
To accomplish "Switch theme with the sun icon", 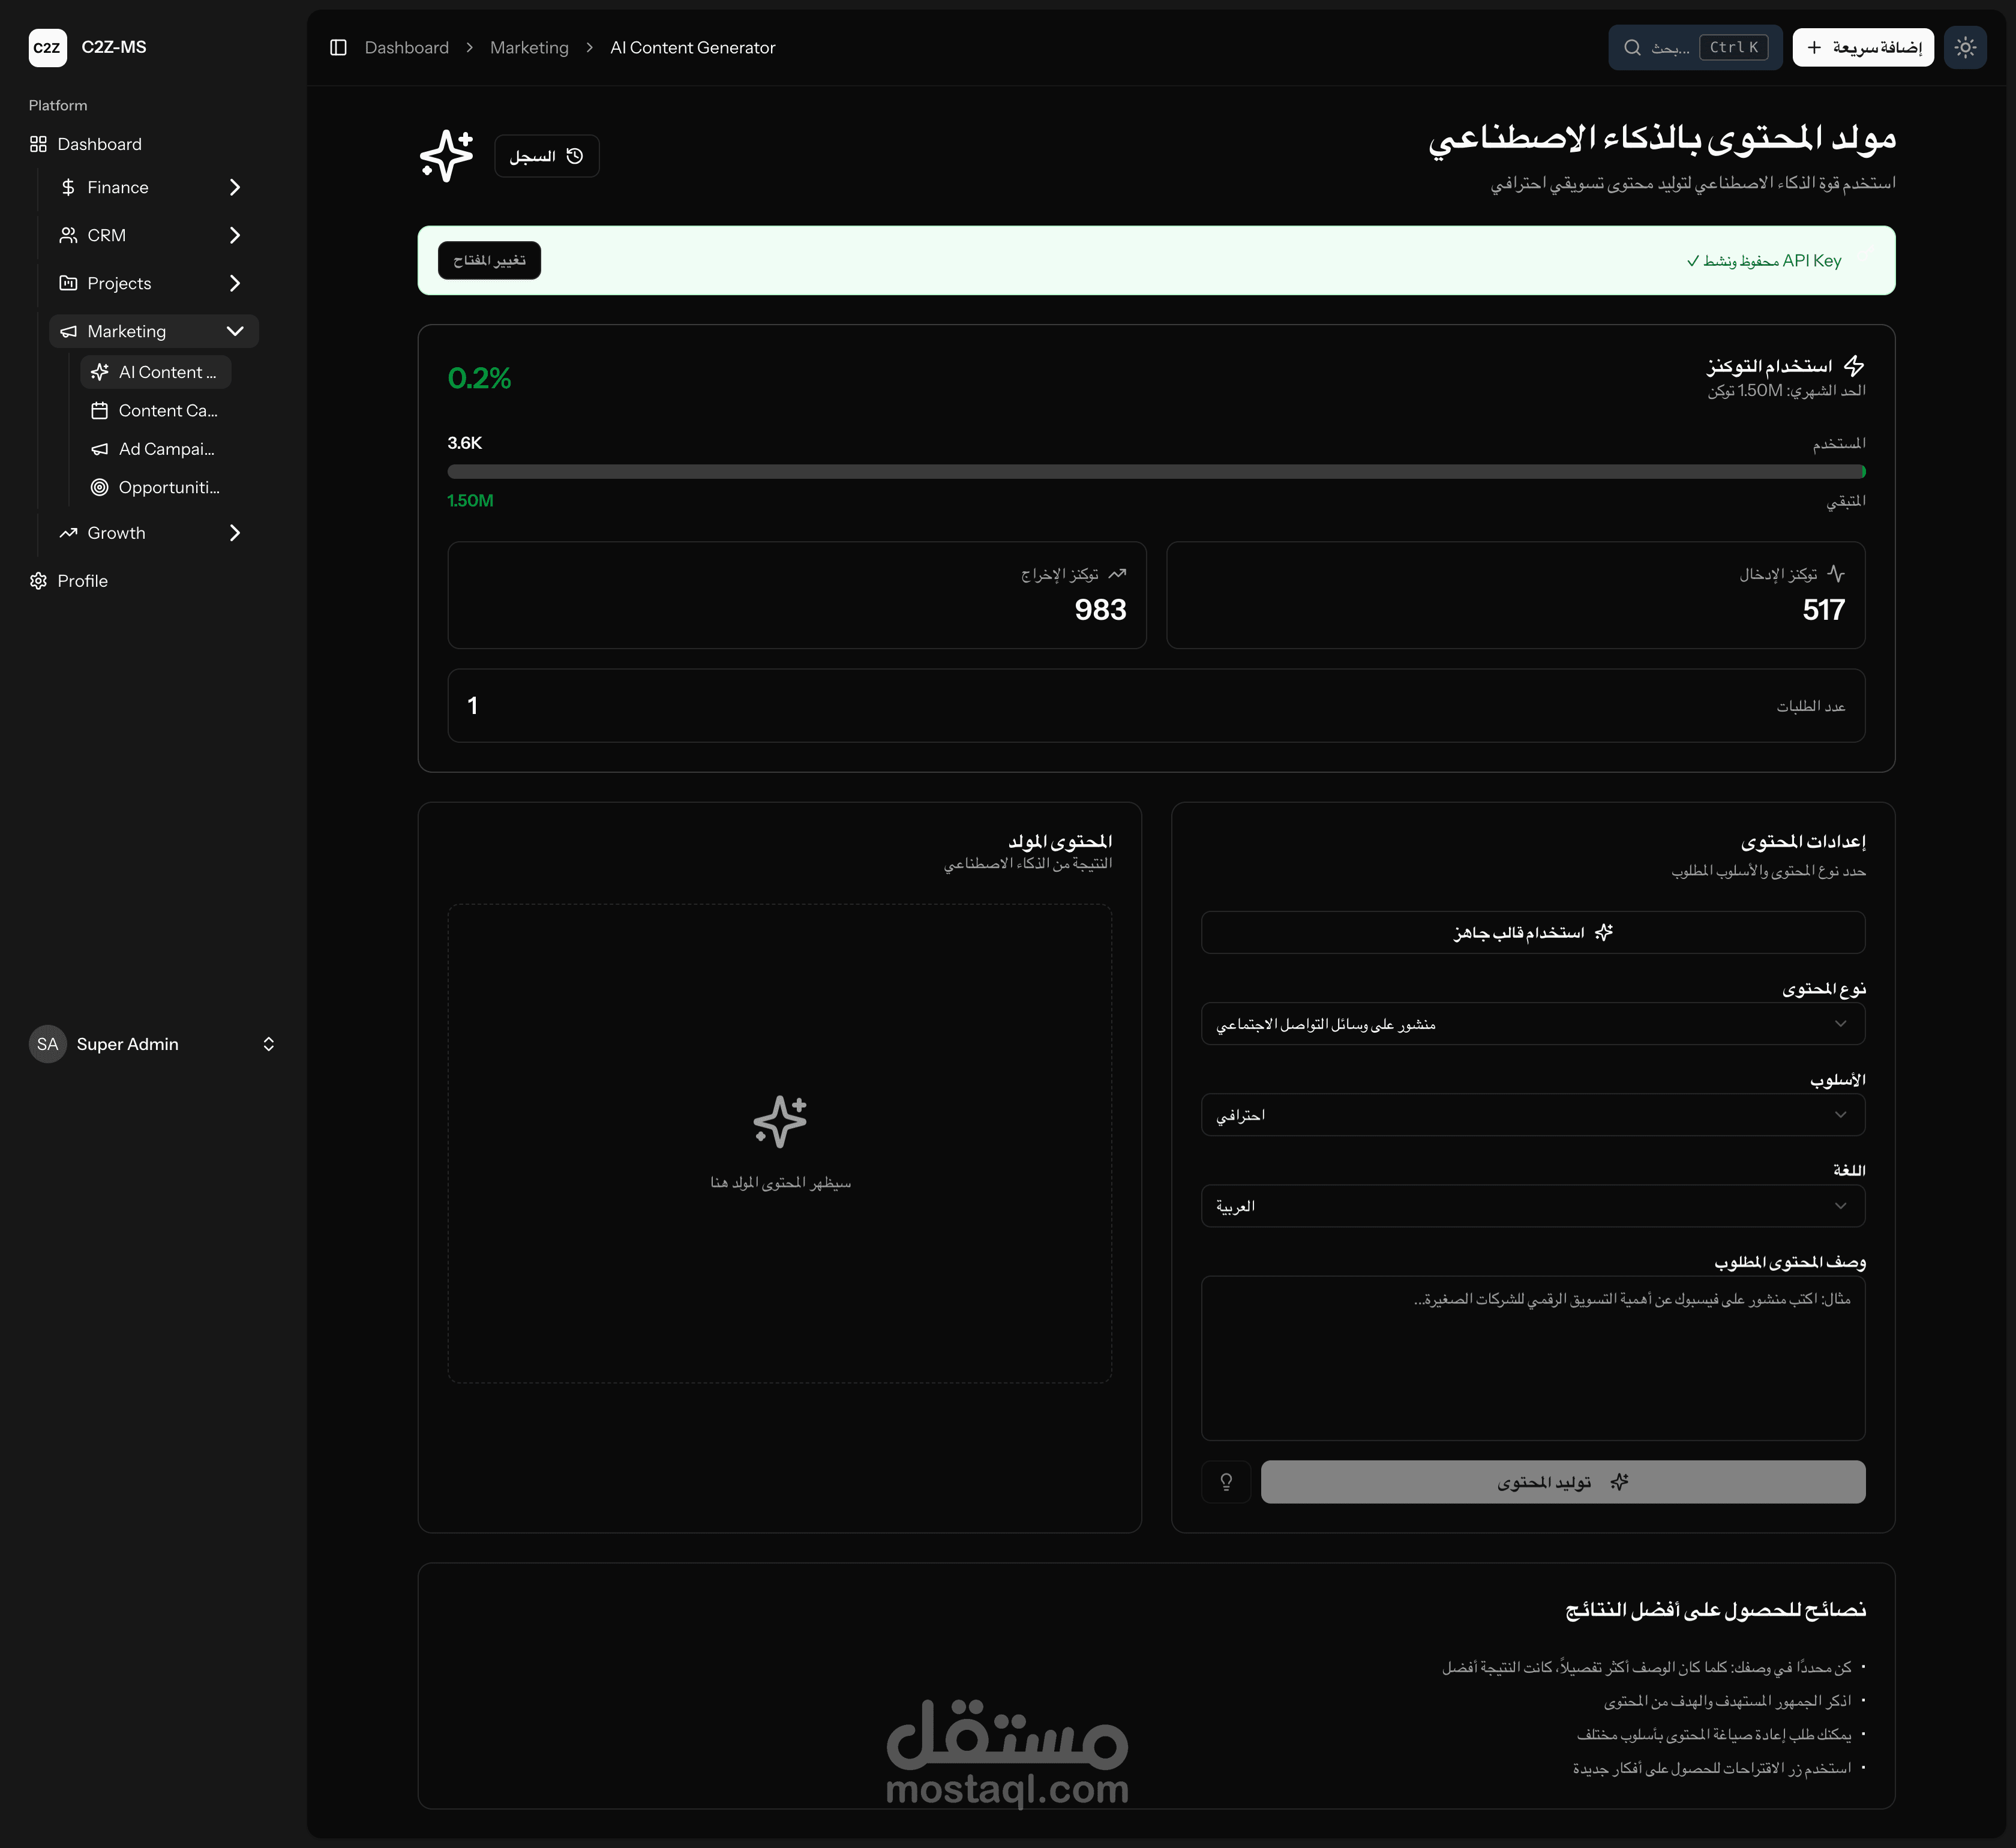I will pos(1964,47).
